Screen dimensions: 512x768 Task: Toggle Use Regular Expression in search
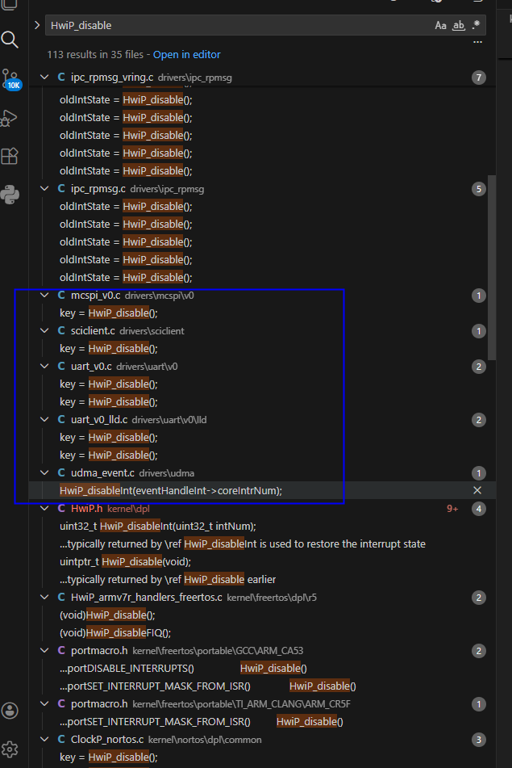pos(476,26)
